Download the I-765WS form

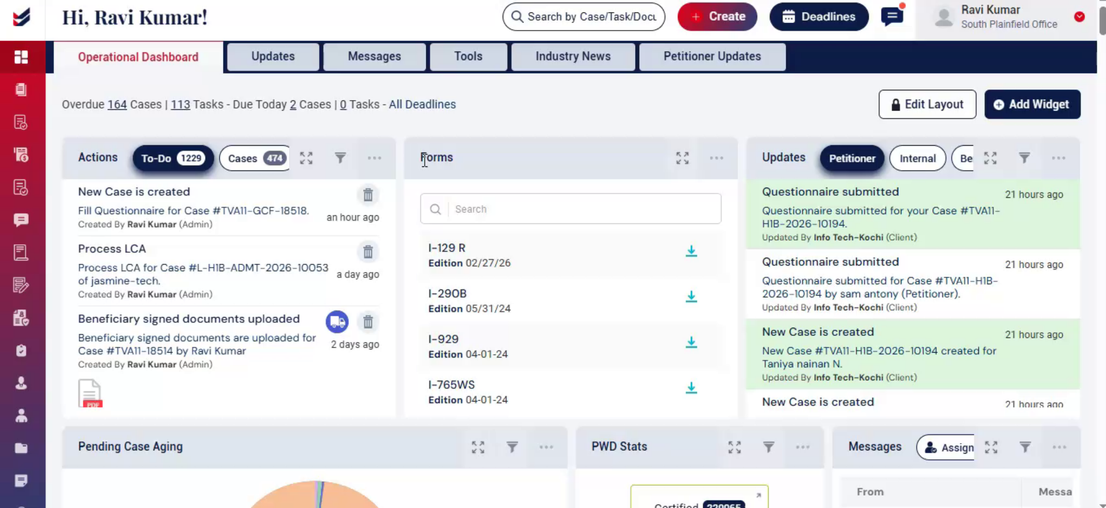pos(691,388)
